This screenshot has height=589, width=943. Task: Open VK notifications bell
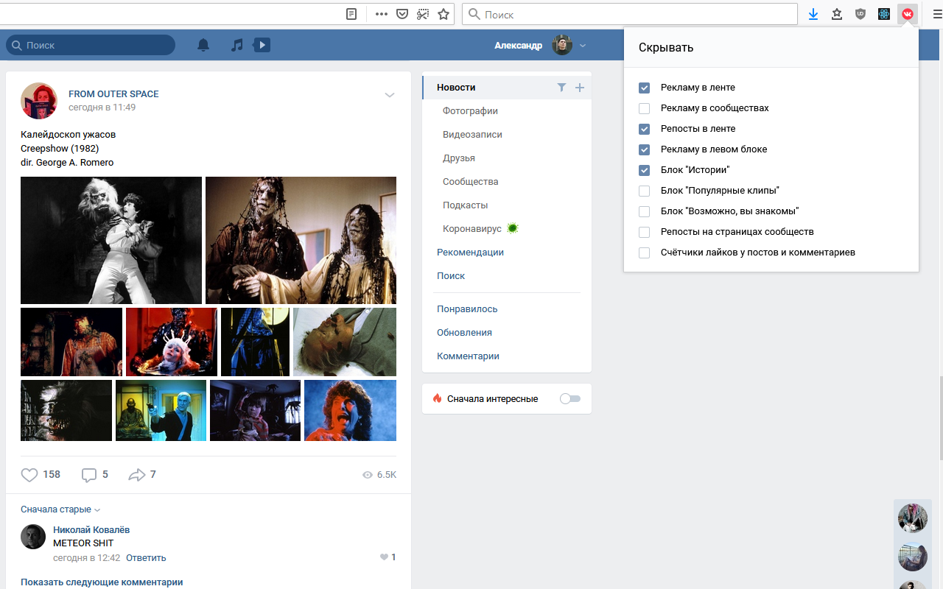(x=203, y=45)
